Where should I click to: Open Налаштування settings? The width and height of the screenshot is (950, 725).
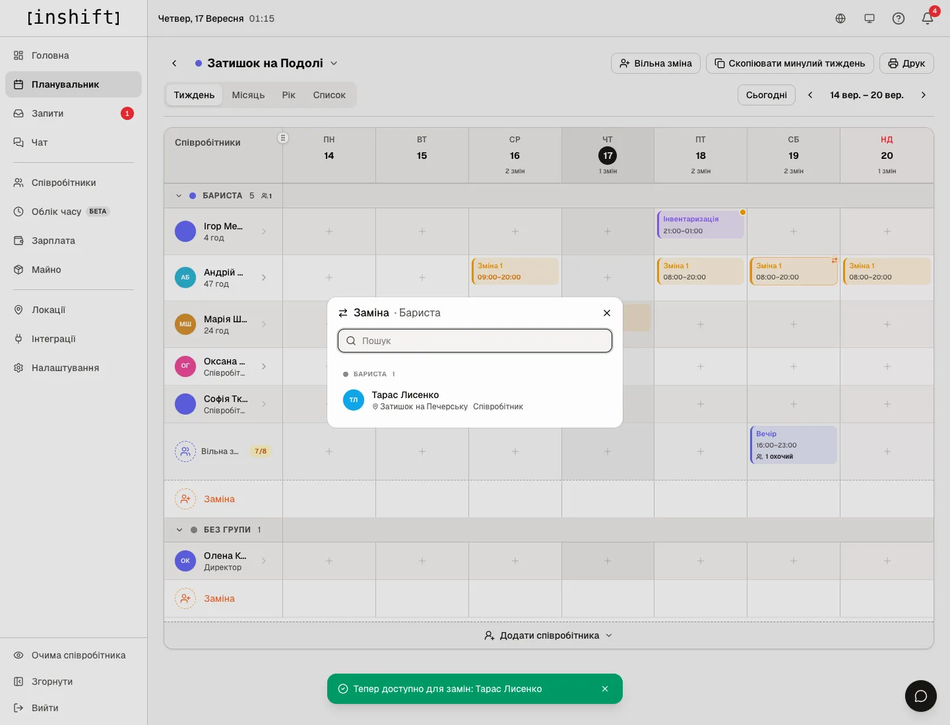73,368
